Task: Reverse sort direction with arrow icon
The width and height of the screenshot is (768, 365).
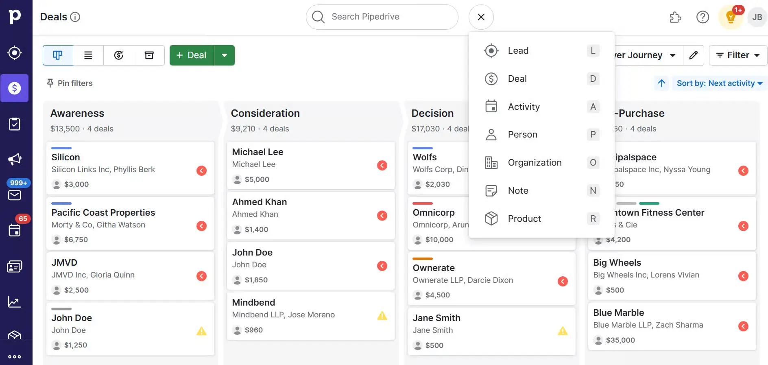Action: click(x=662, y=83)
